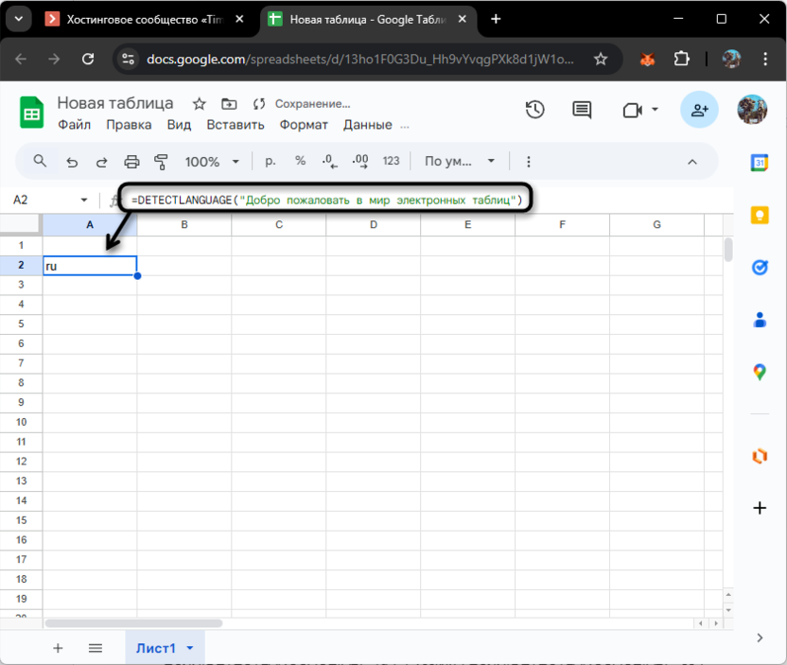787x665 pixels.
Task: Select column D header
Action: point(374,224)
